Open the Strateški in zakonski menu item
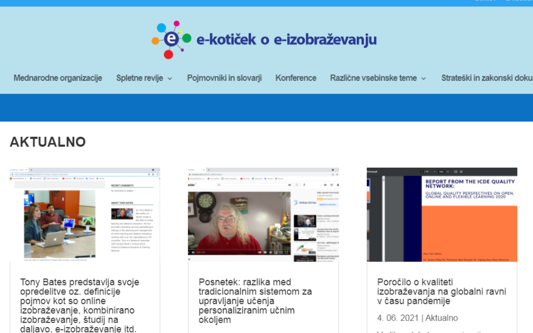Viewport: 533px width, 333px height. pyautogui.click(x=487, y=78)
